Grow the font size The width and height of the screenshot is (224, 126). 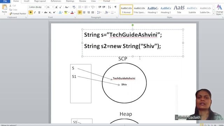56,7
